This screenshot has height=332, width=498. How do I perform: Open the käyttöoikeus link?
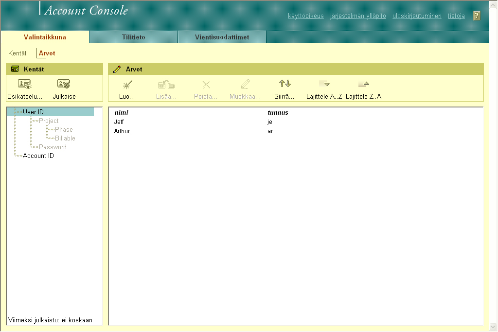click(x=305, y=16)
